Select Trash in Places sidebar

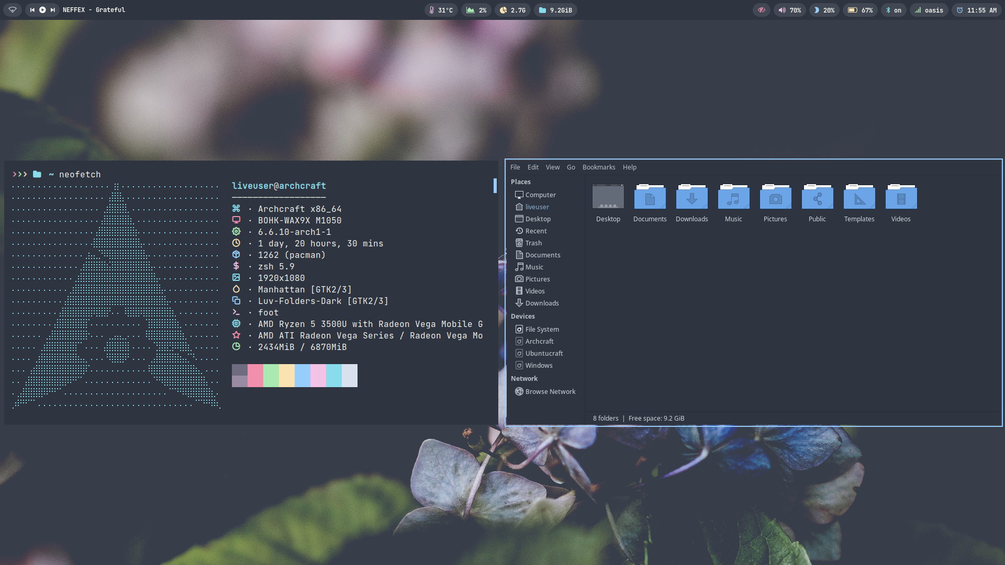click(533, 243)
